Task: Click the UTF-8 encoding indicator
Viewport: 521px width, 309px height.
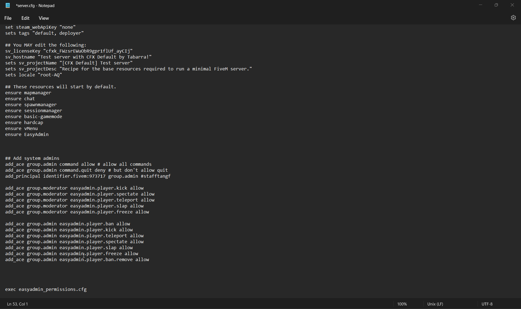Action: pos(487,304)
